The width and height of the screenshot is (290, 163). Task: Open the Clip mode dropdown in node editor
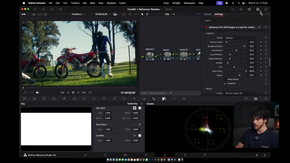click(168, 14)
